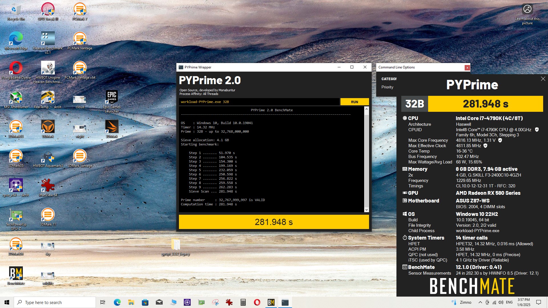Launch GPU Tweak III desktop shortcut
The image size is (548, 308).
[48, 12]
